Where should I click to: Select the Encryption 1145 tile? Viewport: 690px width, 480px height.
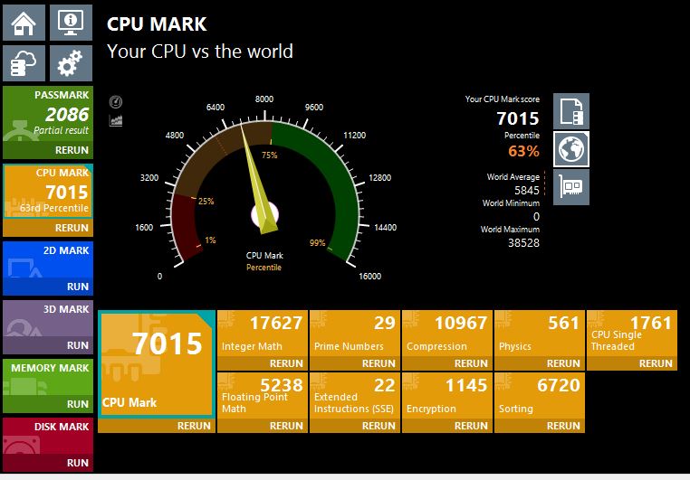coord(447,396)
